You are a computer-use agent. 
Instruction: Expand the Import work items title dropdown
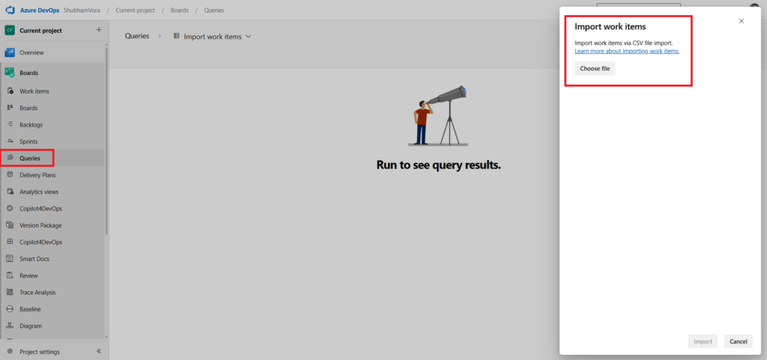[x=249, y=37]
